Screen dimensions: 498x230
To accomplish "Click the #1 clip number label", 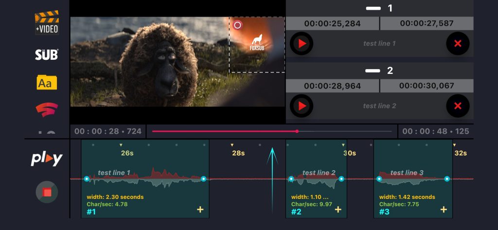I will [91, 212].
